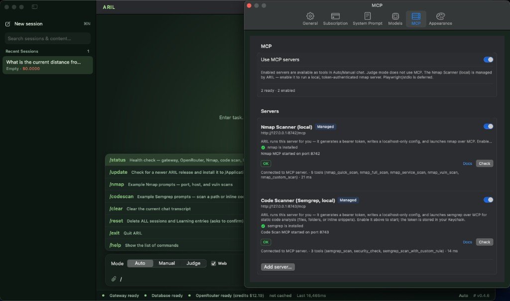Click '2 ready · 2 enabled' text
The image size is (510, 301).
[x=278, y=90]
